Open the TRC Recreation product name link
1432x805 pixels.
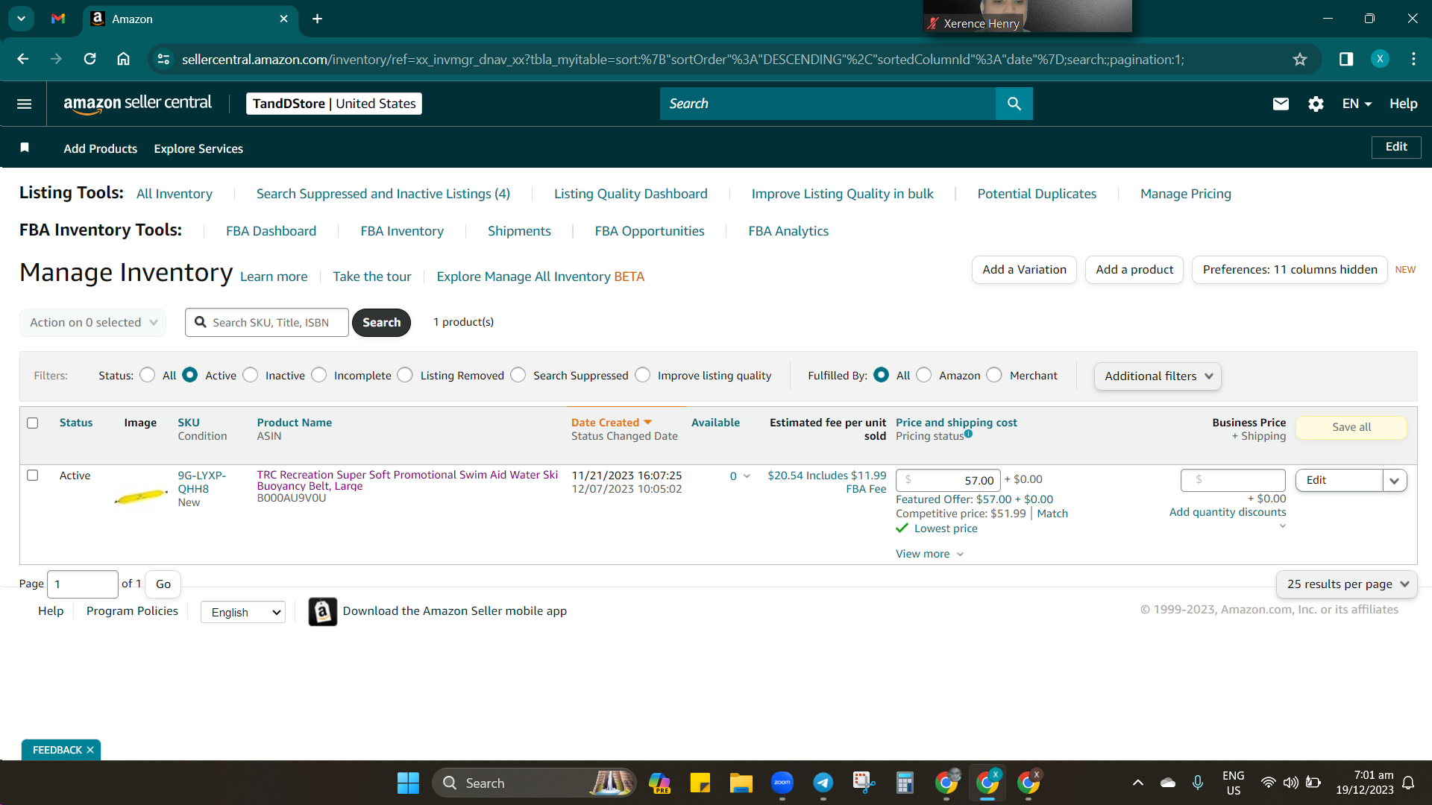click(x=407, y=480)
